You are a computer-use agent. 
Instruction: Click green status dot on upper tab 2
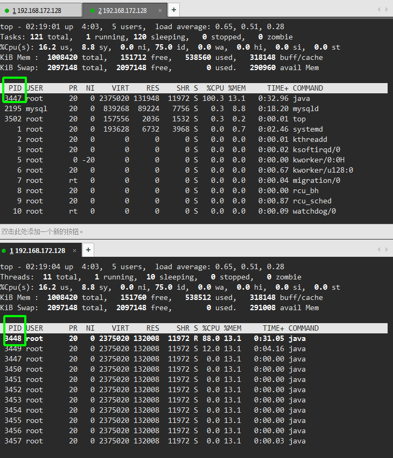(x=93, y=11)
